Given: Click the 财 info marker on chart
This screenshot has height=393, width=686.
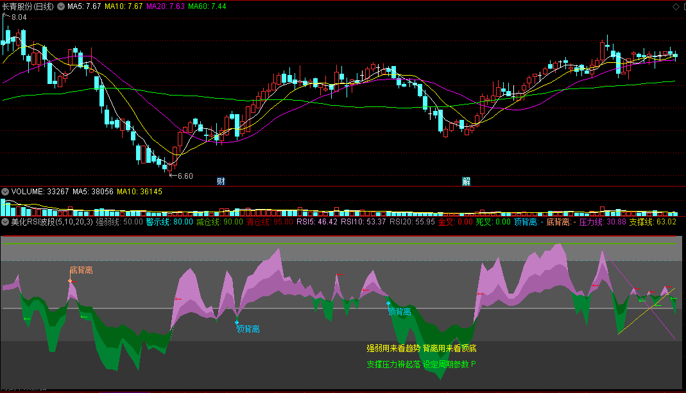Looking at the screenshot, I should [x=221, y=181].
